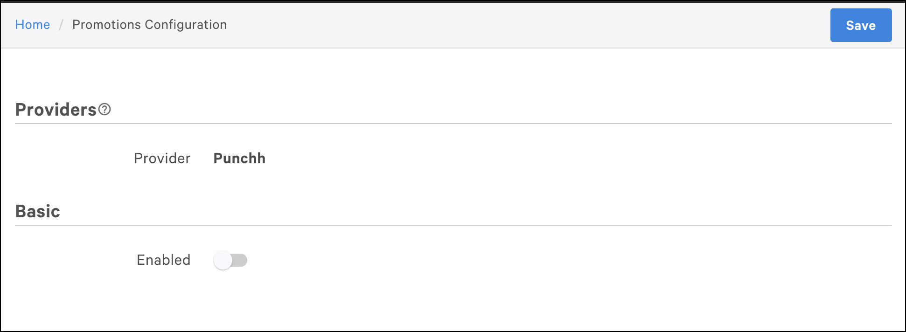Image resolution: width=906 pixels, height=332 pixels.
Task: Click the word Promotions in the breadcrumb
Action: pos(106,25)
